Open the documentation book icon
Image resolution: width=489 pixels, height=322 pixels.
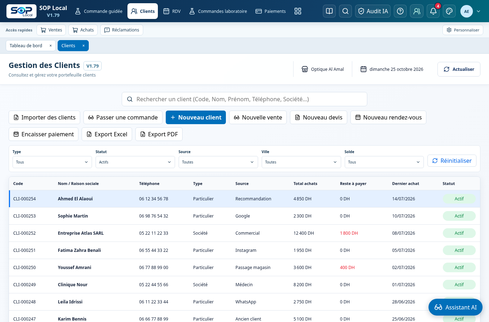pyautogui.click(x=329, y=11)
